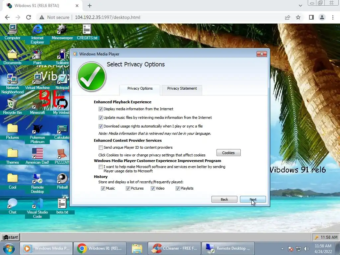Open the Solitaire desktop shortcut
The image size is (340, 255).
62,57
